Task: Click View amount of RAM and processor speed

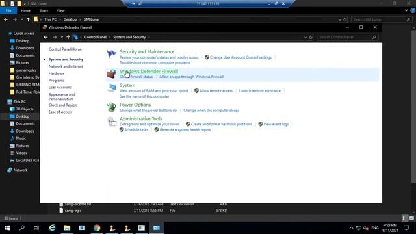Action: point(153,91)
